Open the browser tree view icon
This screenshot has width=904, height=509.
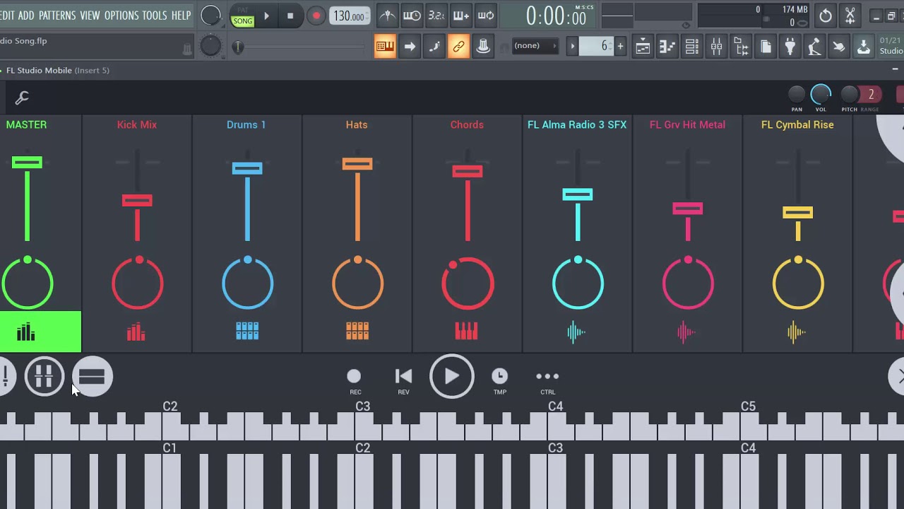pos(741,47)
